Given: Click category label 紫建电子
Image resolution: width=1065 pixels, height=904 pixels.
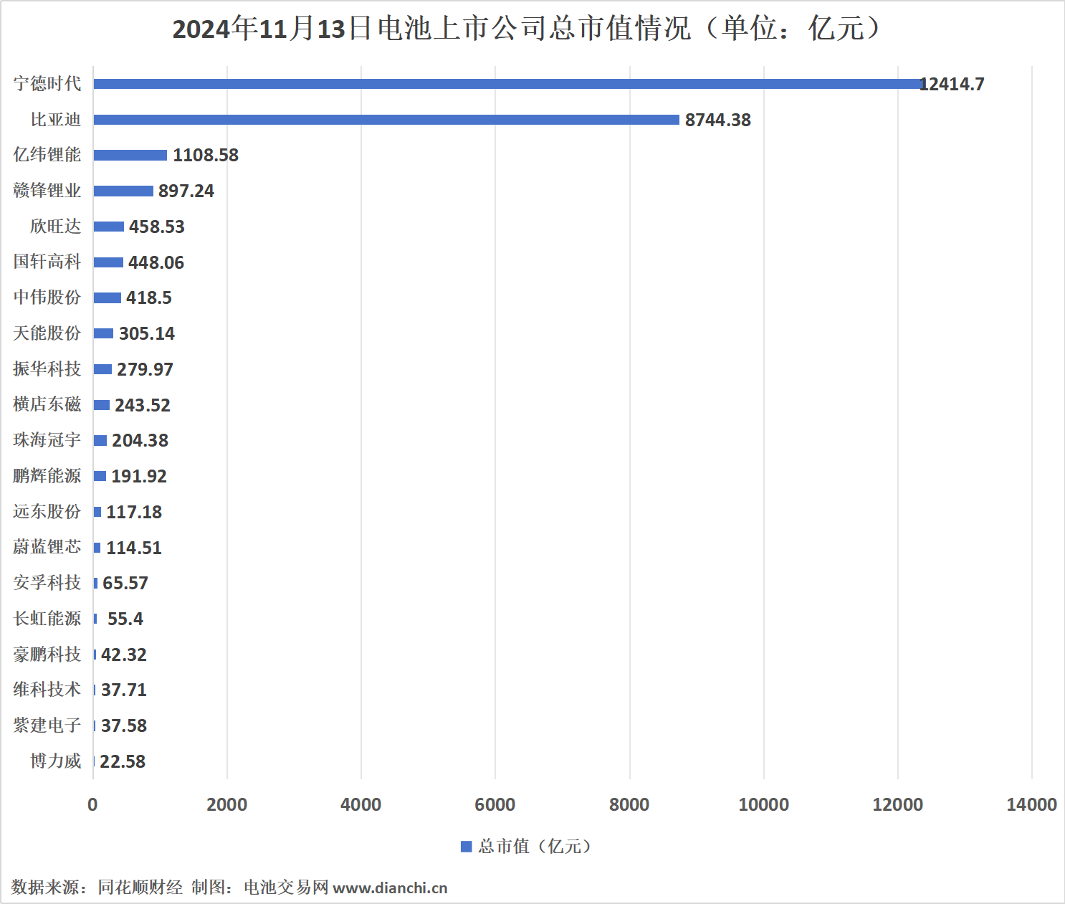Looking at the screenshot, I should 47,725.
